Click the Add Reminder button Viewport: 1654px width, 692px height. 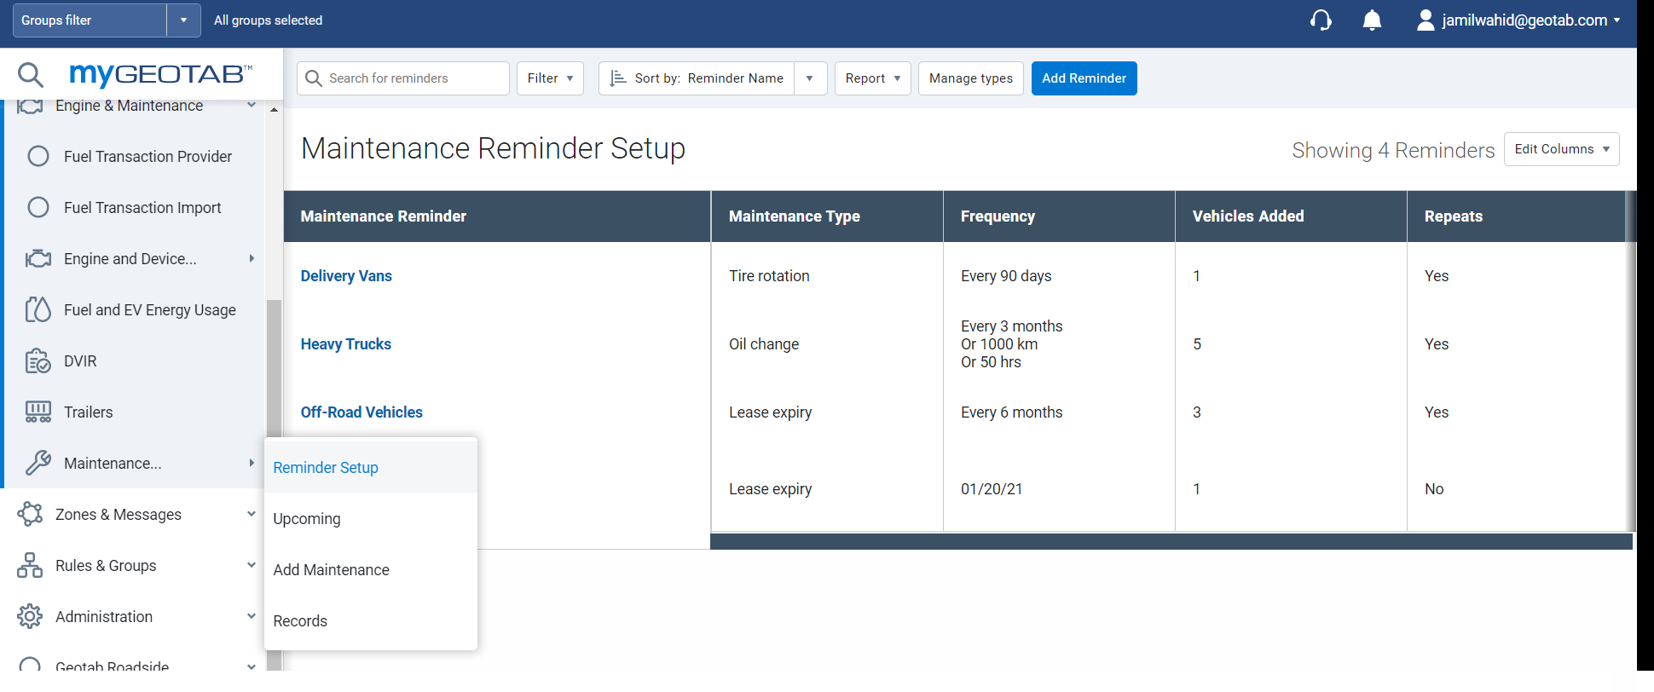click(x=1084, y=78)
